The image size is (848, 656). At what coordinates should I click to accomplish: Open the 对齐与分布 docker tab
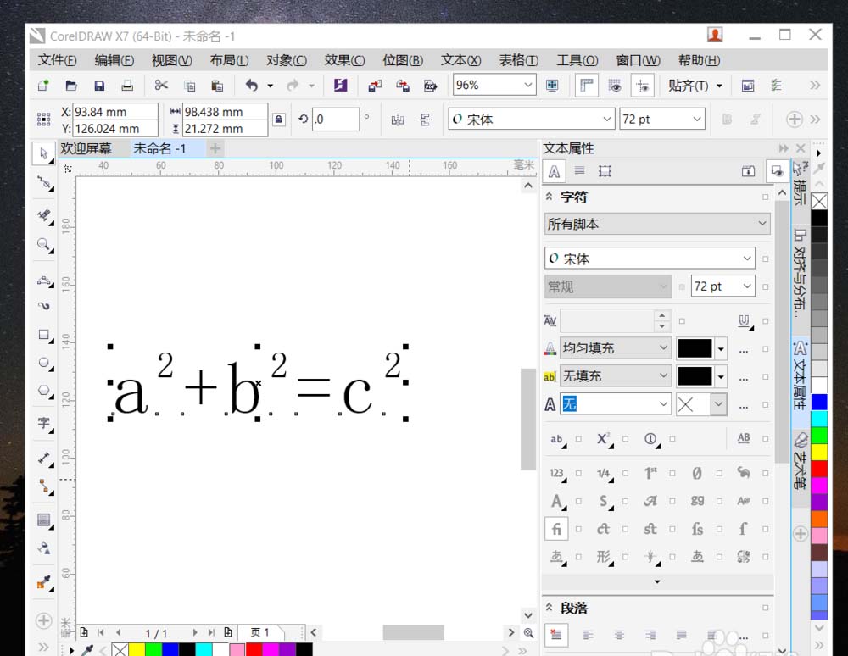[800, 271]
